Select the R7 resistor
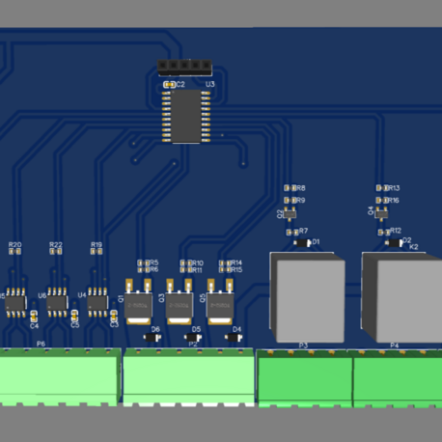This screenshot has width=442, height=442. 292,232
